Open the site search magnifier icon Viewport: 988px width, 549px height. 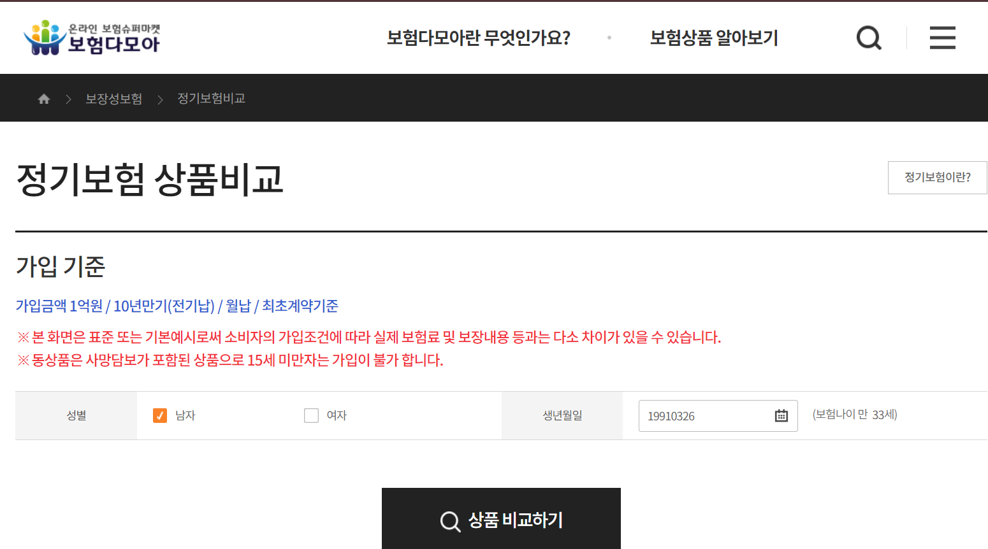(869, 38)
